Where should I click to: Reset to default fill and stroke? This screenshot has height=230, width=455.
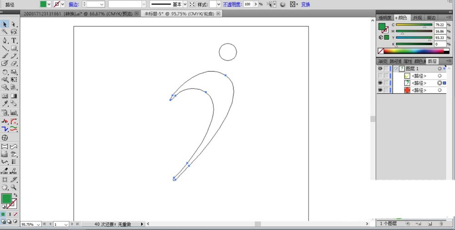tap(4, 207)
